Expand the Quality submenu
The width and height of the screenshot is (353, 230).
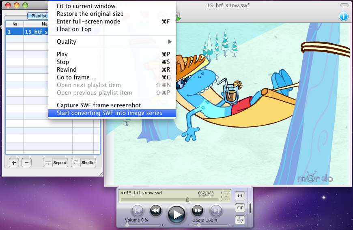112,42
